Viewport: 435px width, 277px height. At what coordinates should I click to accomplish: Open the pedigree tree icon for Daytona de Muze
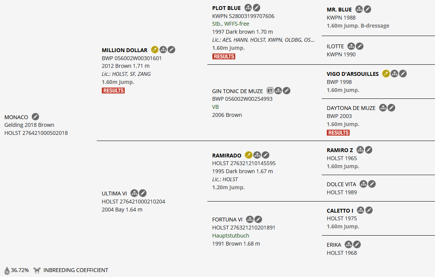click(x=383, y=108)
